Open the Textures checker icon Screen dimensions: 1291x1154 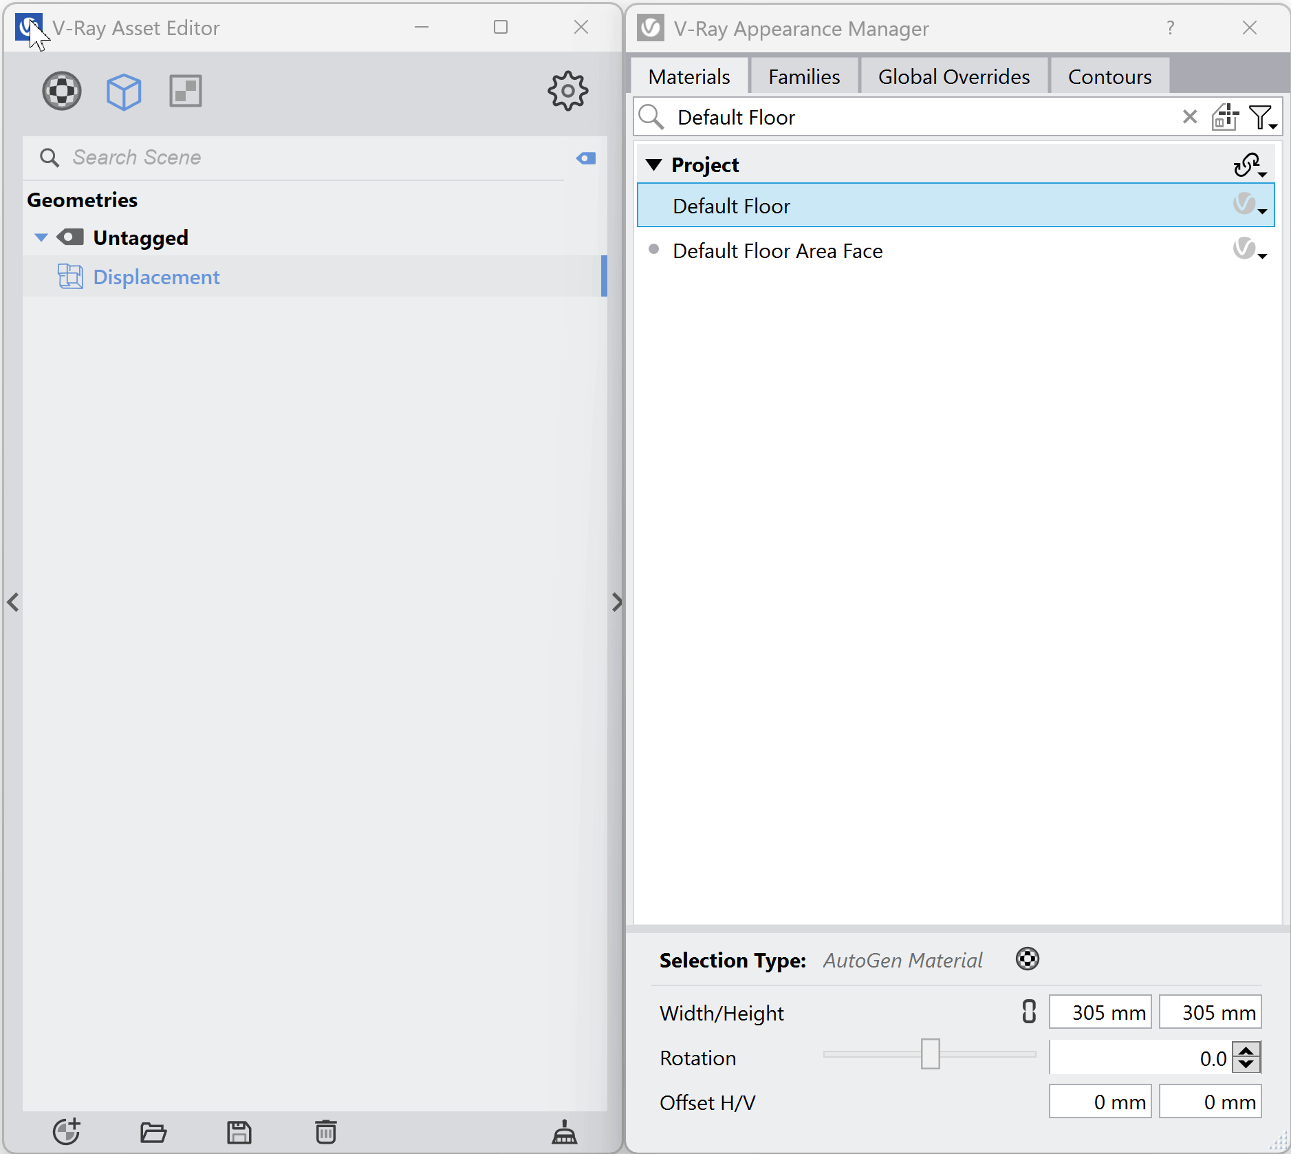click(x=186, y=91)
